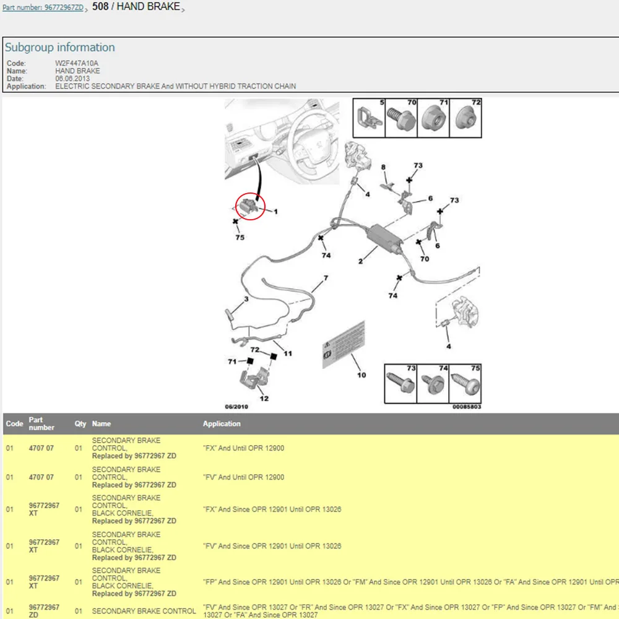Select 96772967 XT in "FV" Since OPR 12901 row
Screen dimensions: 619x619
point(44,546)
